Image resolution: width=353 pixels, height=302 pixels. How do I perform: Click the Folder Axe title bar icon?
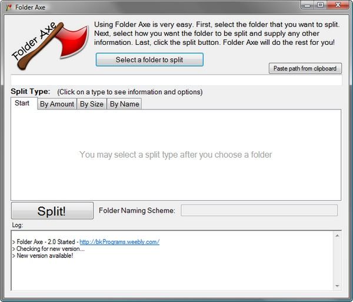point(9,8)
